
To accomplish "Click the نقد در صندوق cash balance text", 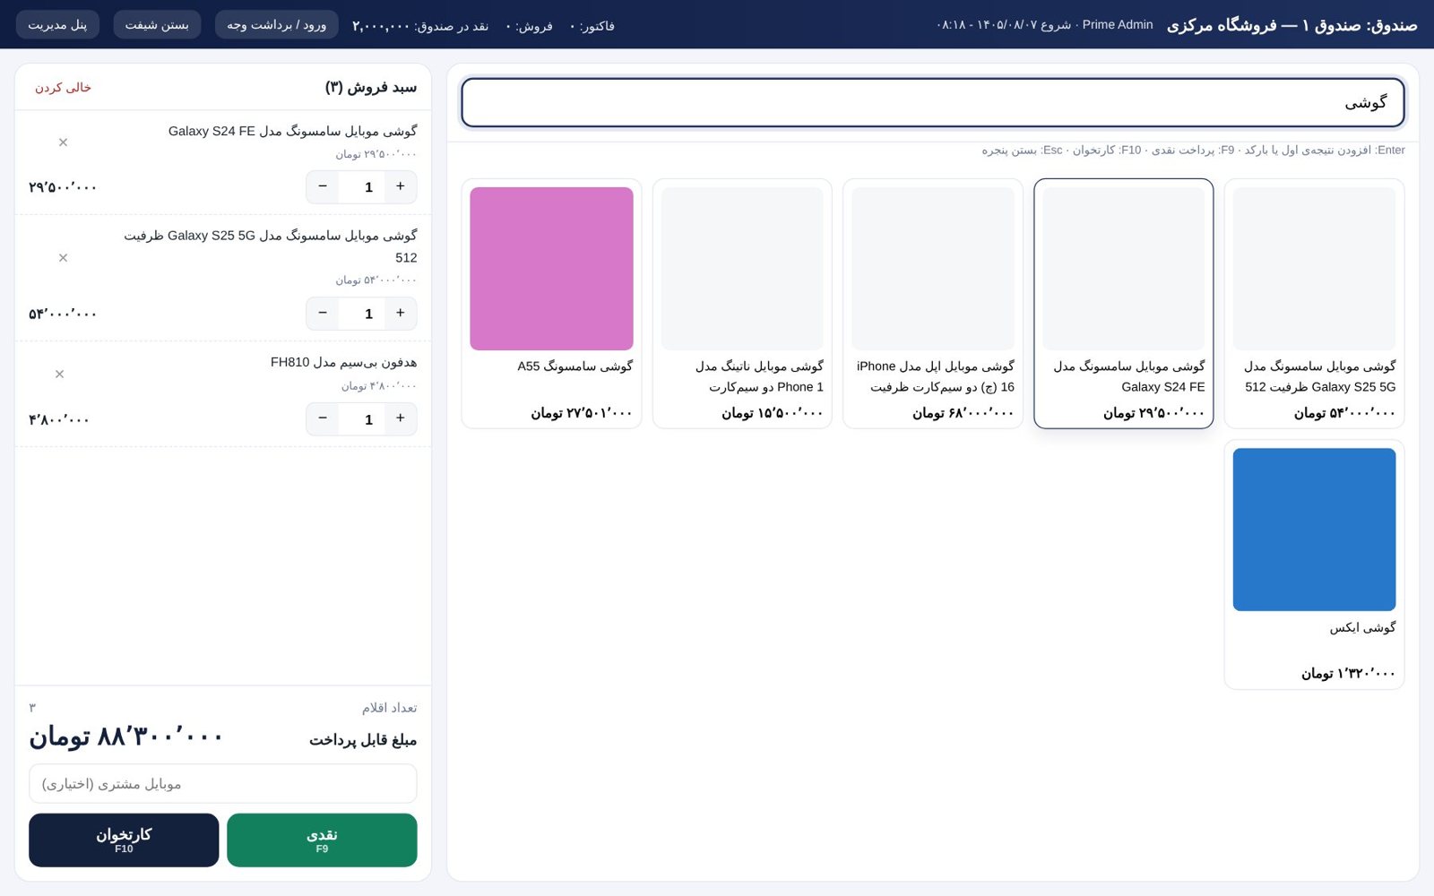I will pos(420,26).
